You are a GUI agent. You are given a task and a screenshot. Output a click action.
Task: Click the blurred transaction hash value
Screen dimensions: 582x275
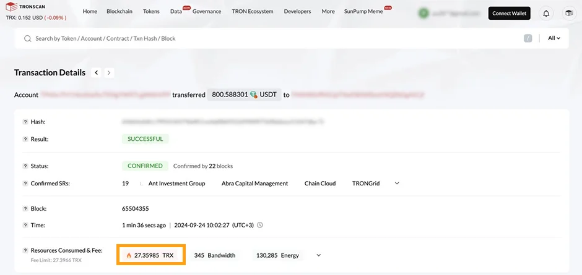pos(223,122)
